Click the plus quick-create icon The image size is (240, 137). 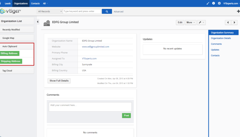pos(238,11)
